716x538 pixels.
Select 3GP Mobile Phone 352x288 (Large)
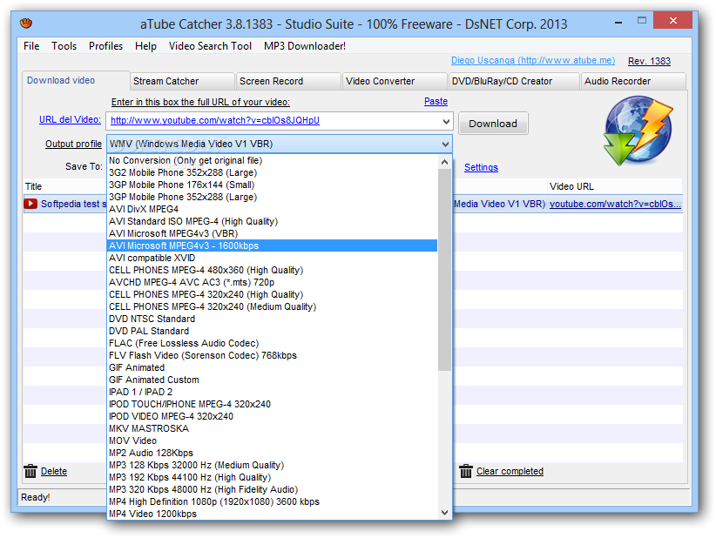(272, 197)
